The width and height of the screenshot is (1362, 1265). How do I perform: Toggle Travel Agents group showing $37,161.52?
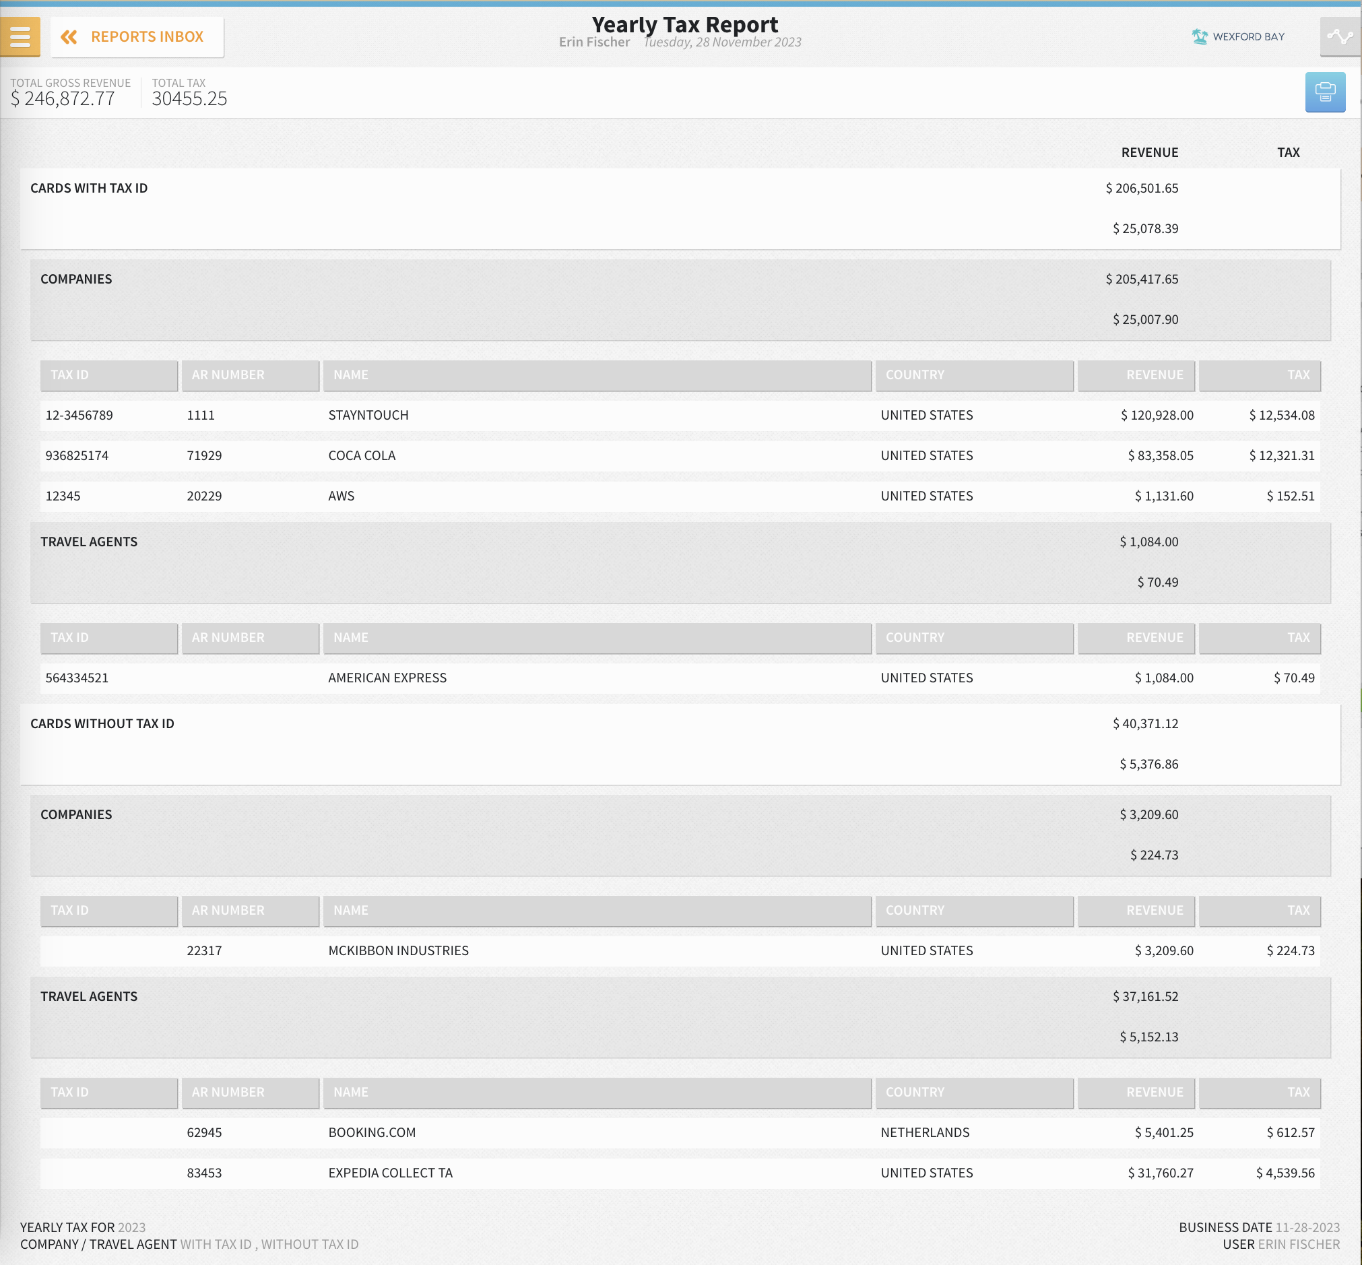coord(89,997)
